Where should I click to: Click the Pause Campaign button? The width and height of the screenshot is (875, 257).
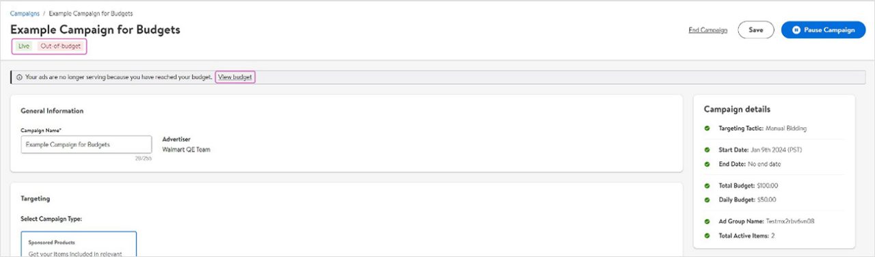(823, 30)
